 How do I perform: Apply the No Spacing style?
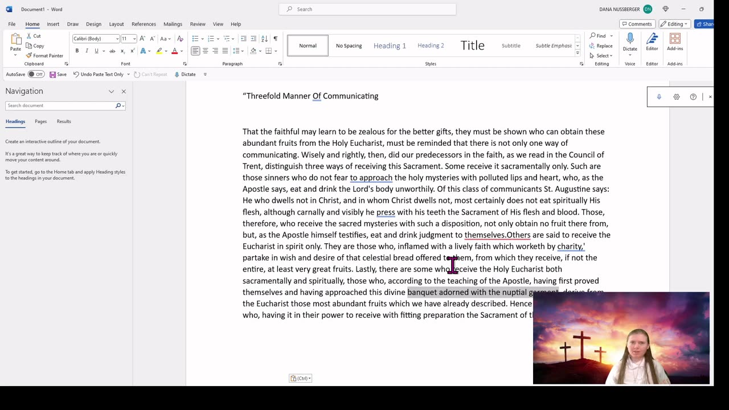click(349, 46)
